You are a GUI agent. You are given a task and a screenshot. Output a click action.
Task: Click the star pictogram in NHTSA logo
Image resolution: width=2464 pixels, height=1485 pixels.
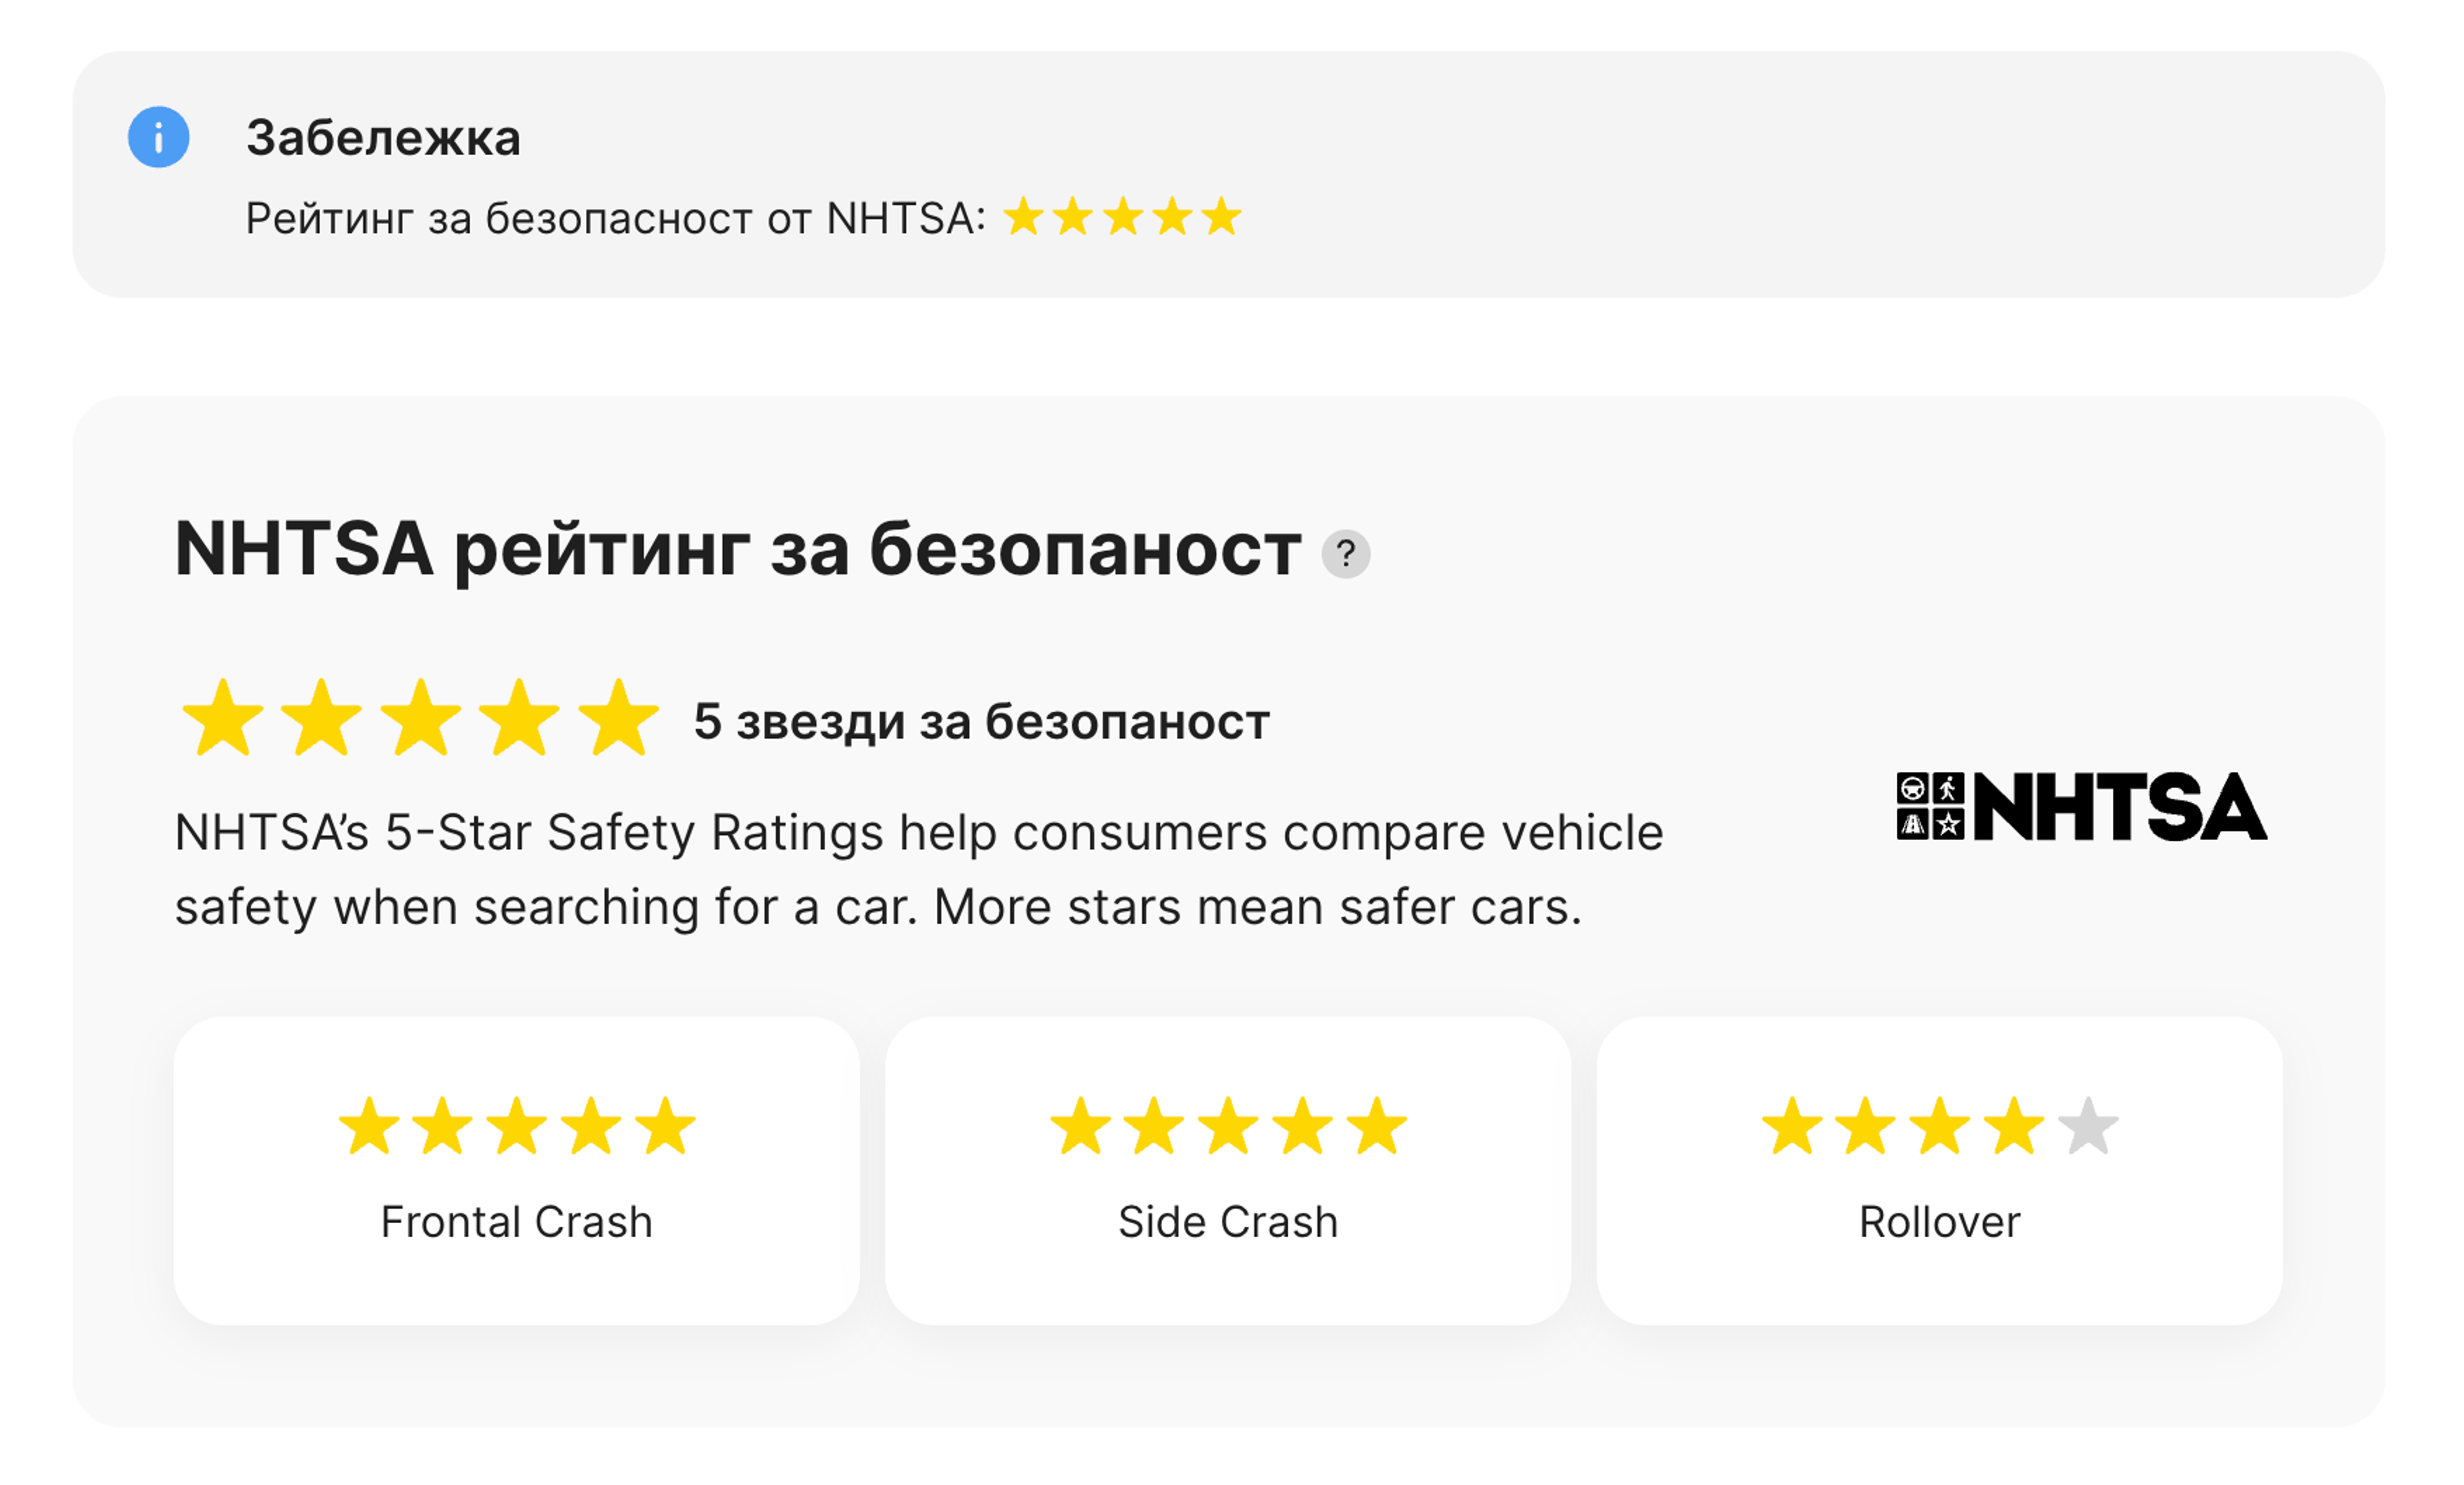[x=1949, y=826]
